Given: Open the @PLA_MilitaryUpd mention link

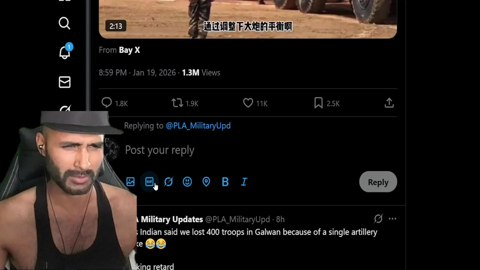Looking at the screenshot, I should [x=198, y=126].
